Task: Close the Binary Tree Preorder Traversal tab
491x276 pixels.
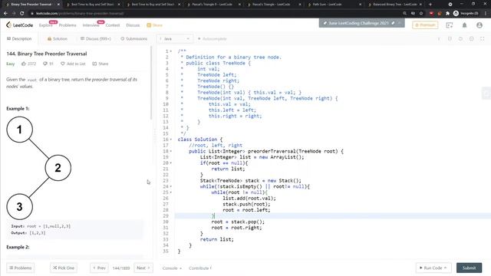Action: [58, 5]
